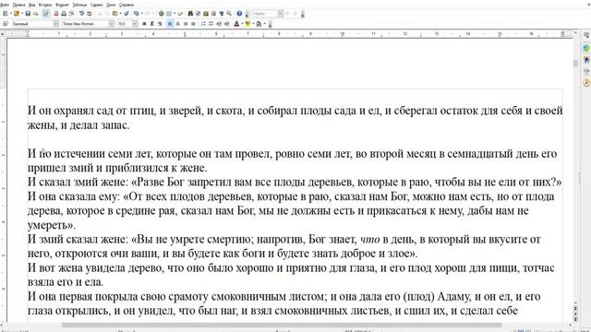Open Find & Replace binoculars icon
The width and height of the screenshot is (591, 332).
190,13
